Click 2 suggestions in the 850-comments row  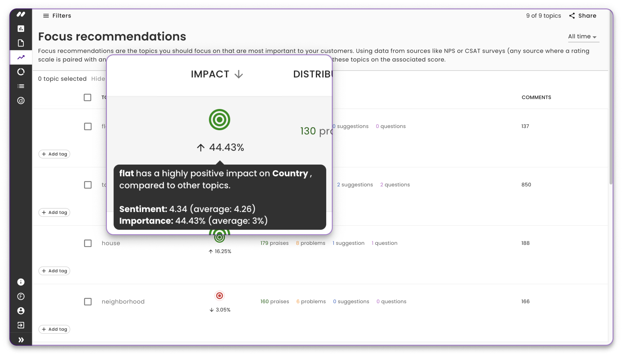pyautogui.click(x=355, y=185)
